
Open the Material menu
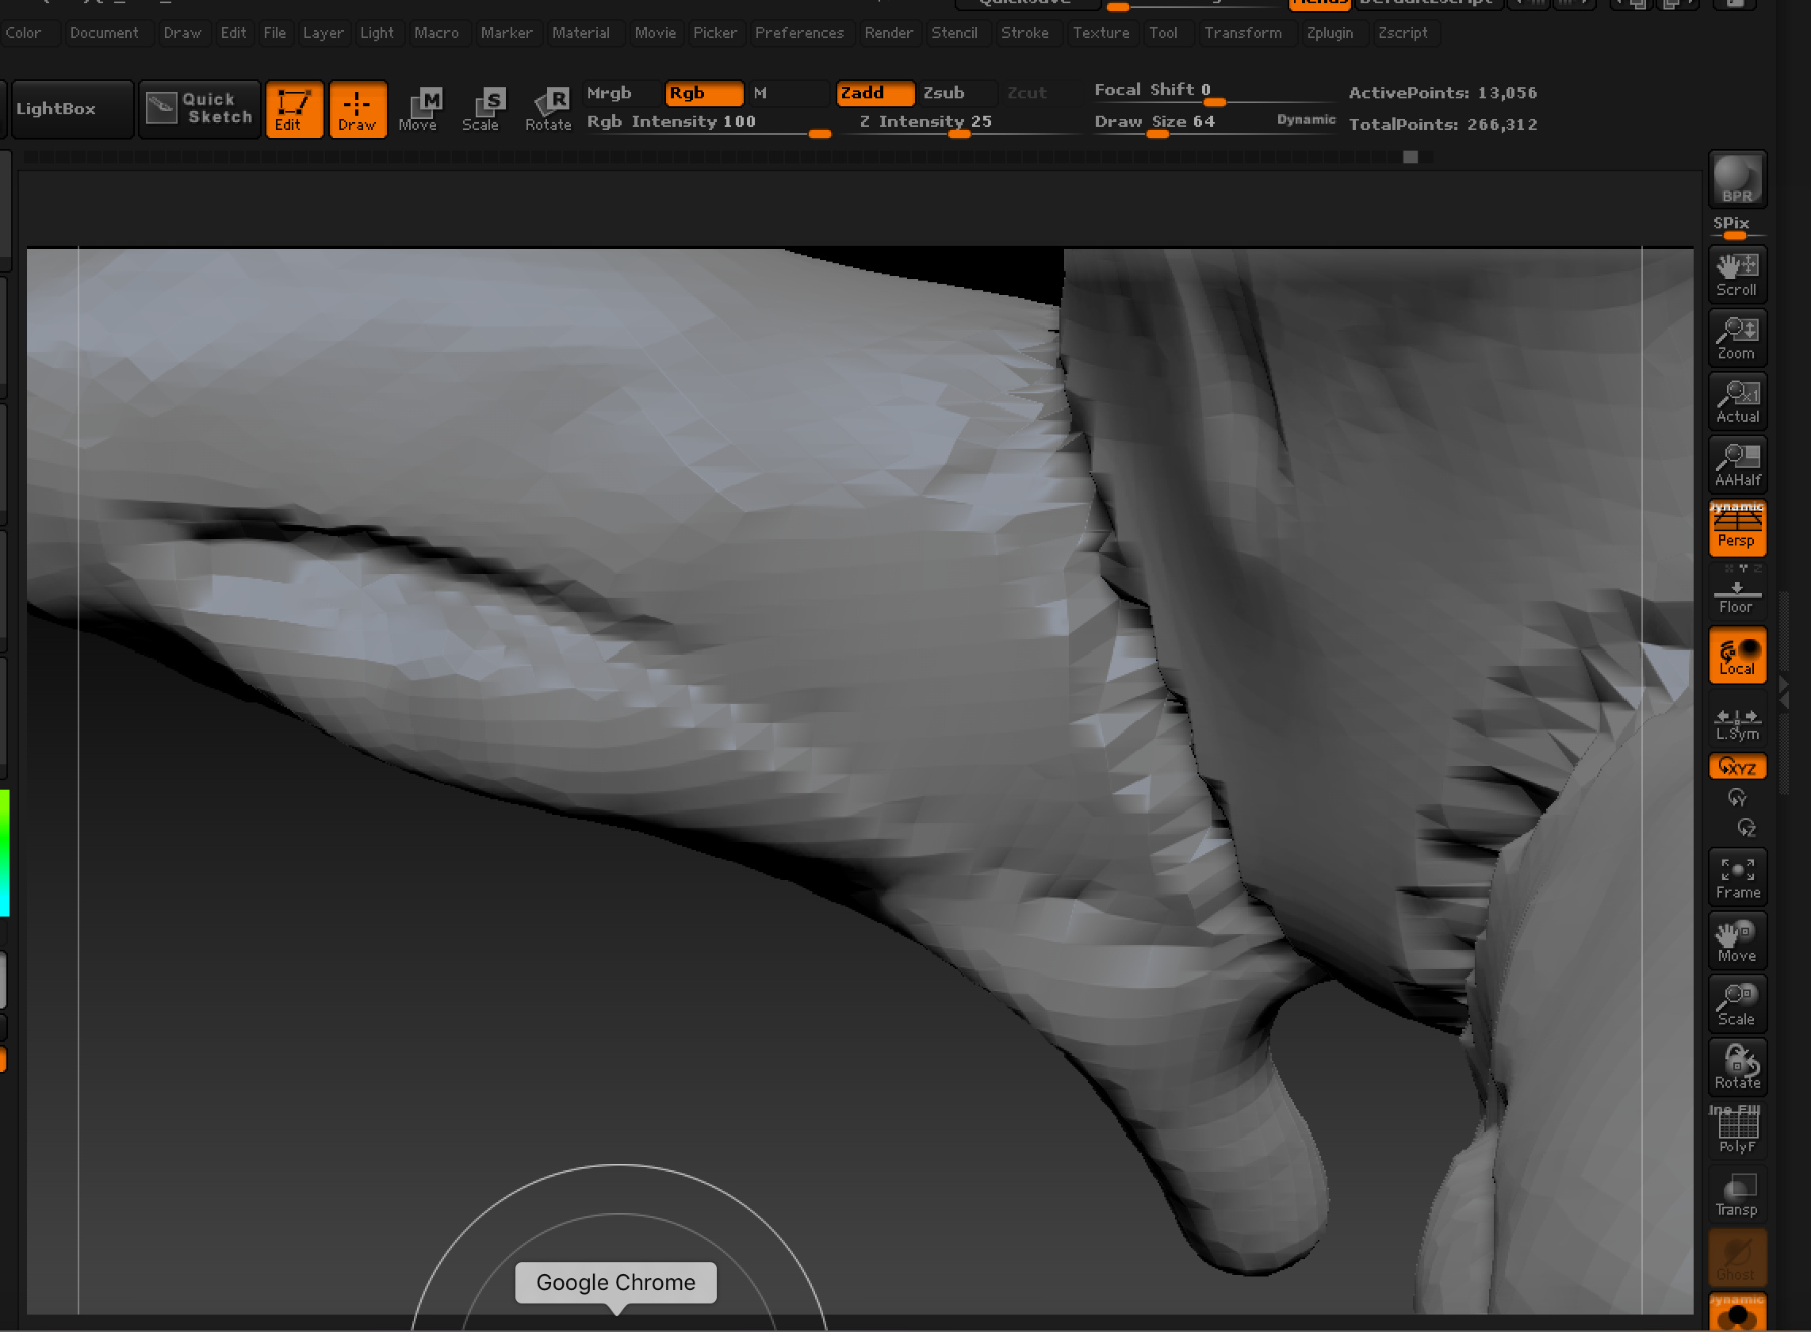580,33
